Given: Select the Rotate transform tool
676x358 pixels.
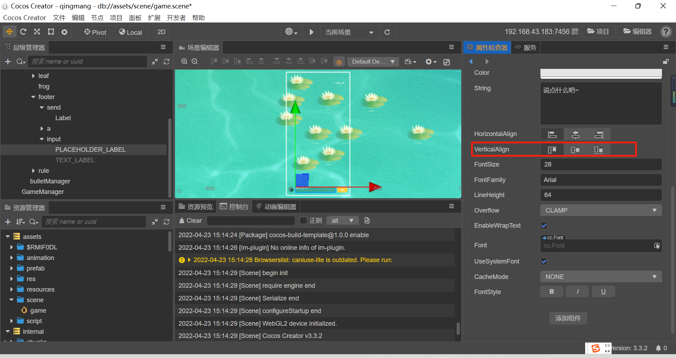Looking at the screenshot, I should 23,32.
